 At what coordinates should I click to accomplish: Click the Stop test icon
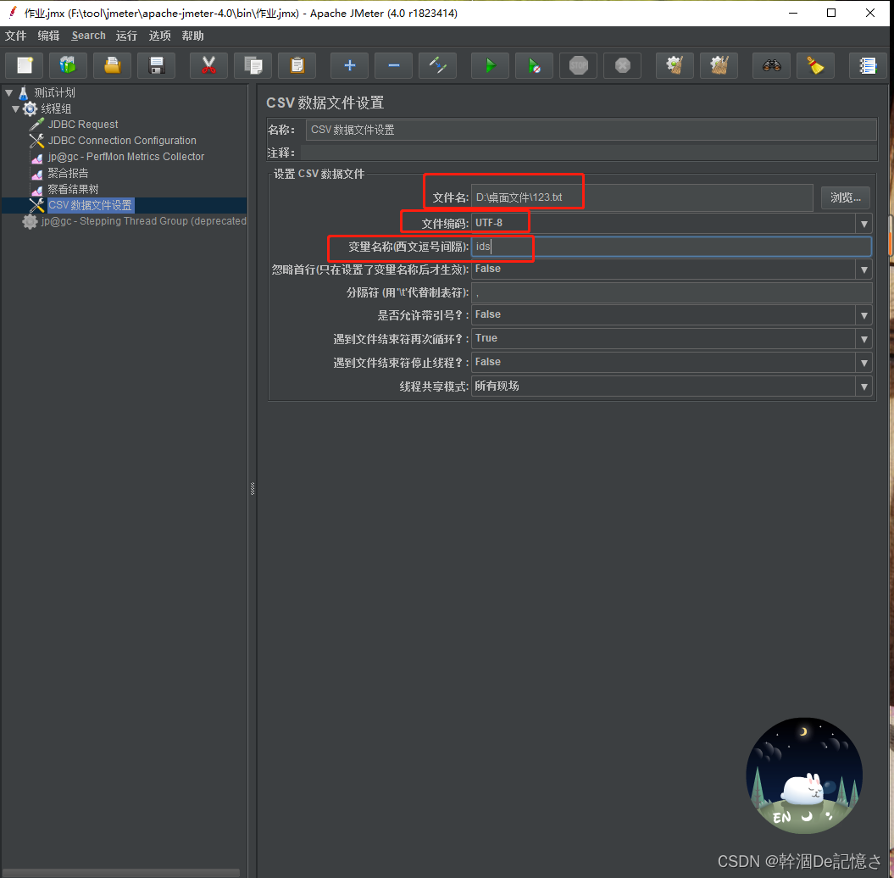pyautogui.click(x=578, y=65)
